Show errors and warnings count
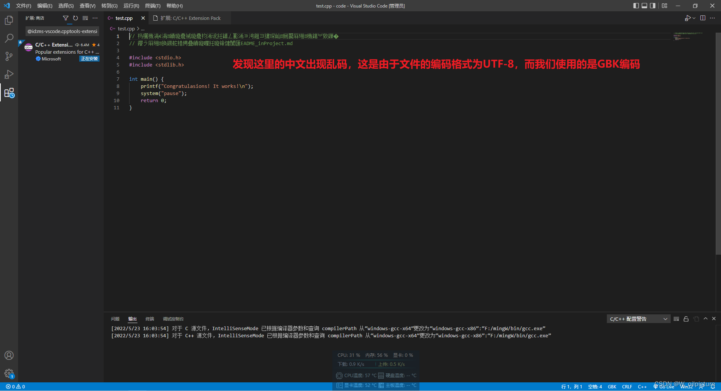Viewport: 721px width, 391px height. 15,386
